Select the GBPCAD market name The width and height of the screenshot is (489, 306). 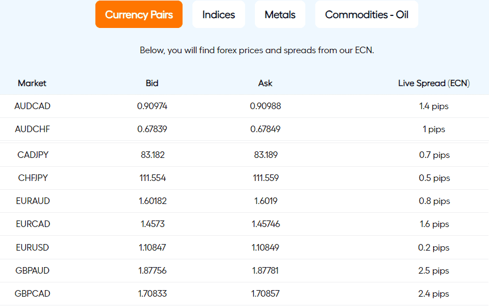32,293
